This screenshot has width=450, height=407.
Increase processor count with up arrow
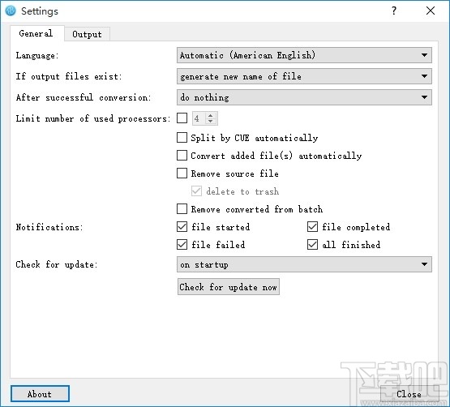tap(211, 115)
